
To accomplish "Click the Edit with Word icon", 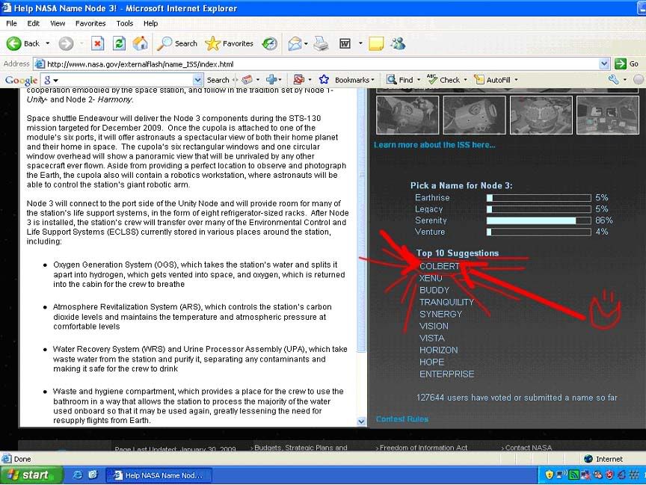I will point(345,43).
